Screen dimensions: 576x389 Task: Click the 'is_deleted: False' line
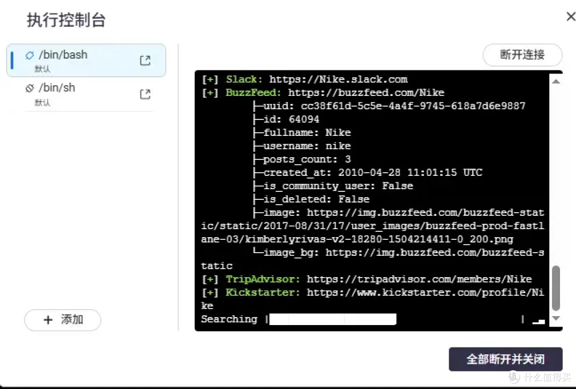click(x=311, y=199)
